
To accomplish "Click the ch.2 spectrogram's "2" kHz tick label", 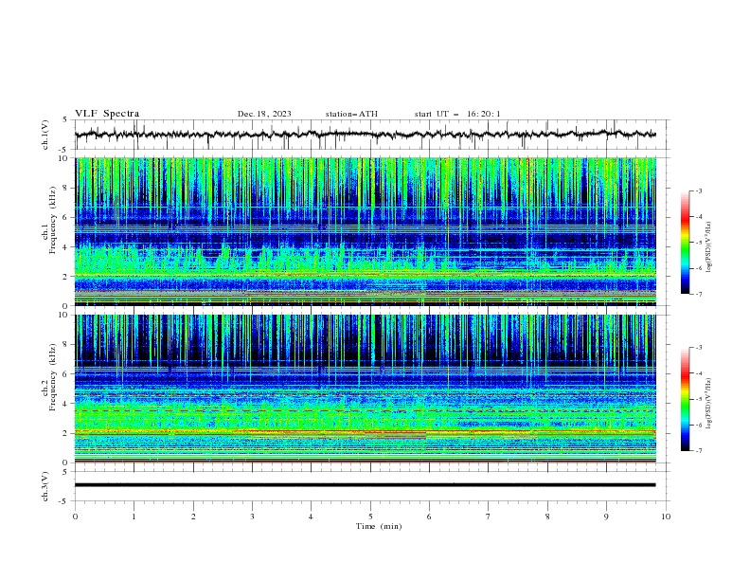I will click(67, 433).
